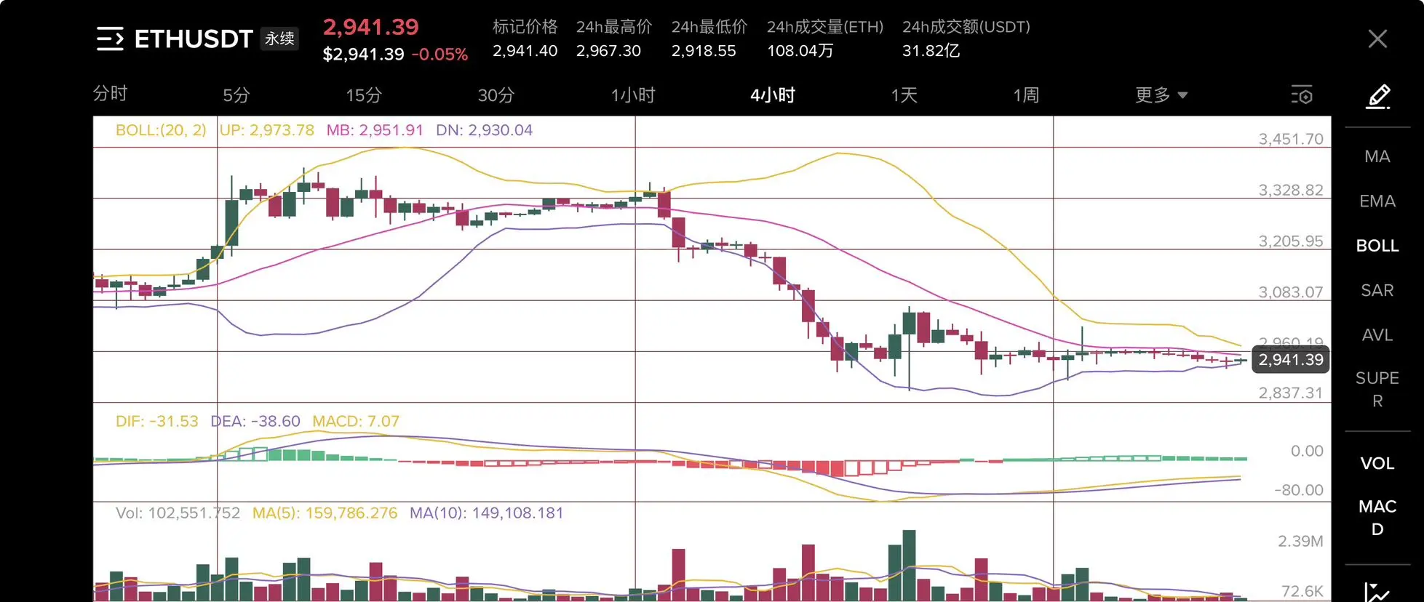1424x602 pixels.
Task: Click the MB: 2,951.91 value
Action: [375, 130]
